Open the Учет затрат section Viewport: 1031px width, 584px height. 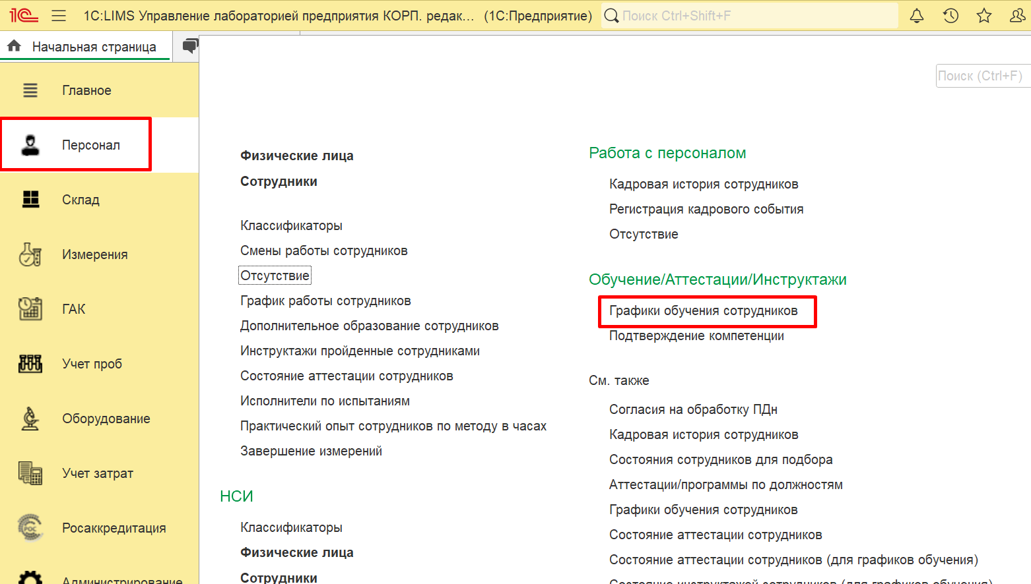point(98,473)
